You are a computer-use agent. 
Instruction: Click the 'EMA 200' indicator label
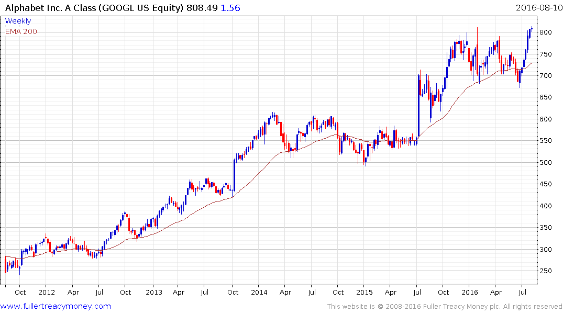pos(21,31)
